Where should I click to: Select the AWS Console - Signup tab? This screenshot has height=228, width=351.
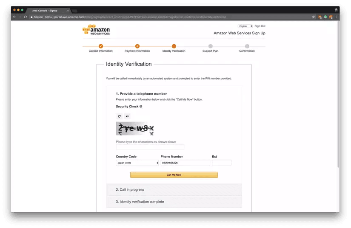(48, 11)
